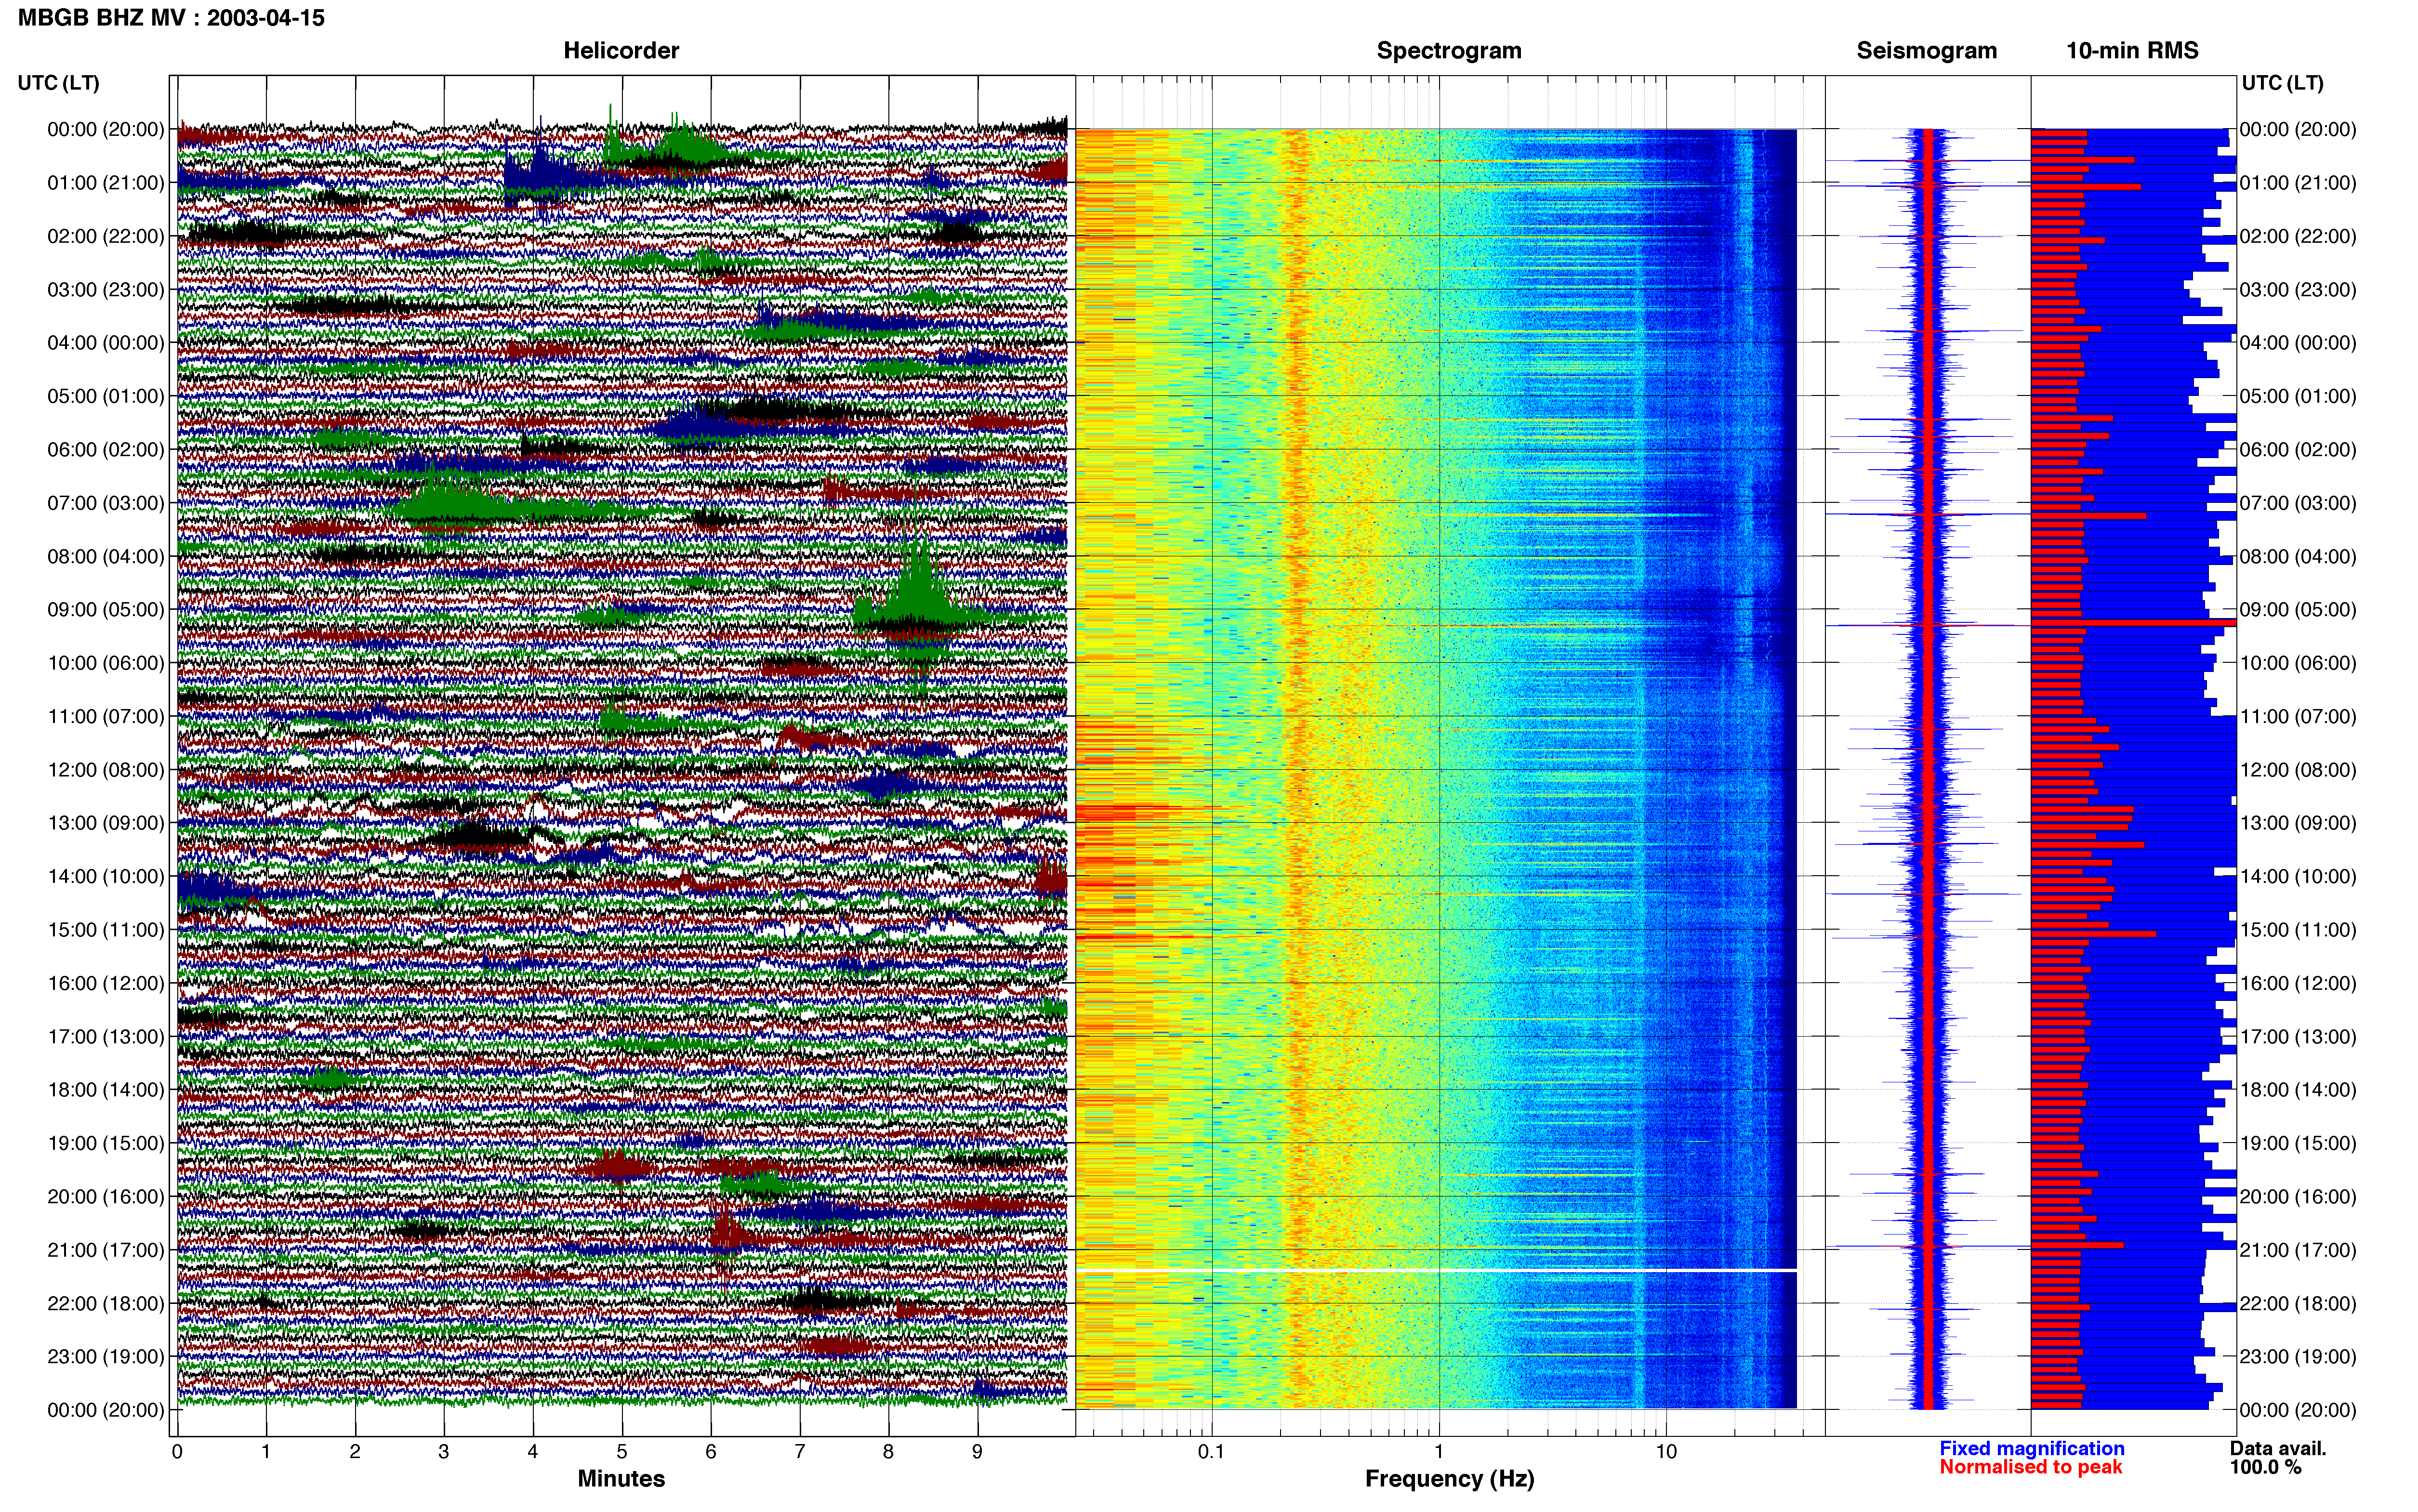
Task: Click the red 'Normalised to peak' legend text
Action: [2031, 1467]
